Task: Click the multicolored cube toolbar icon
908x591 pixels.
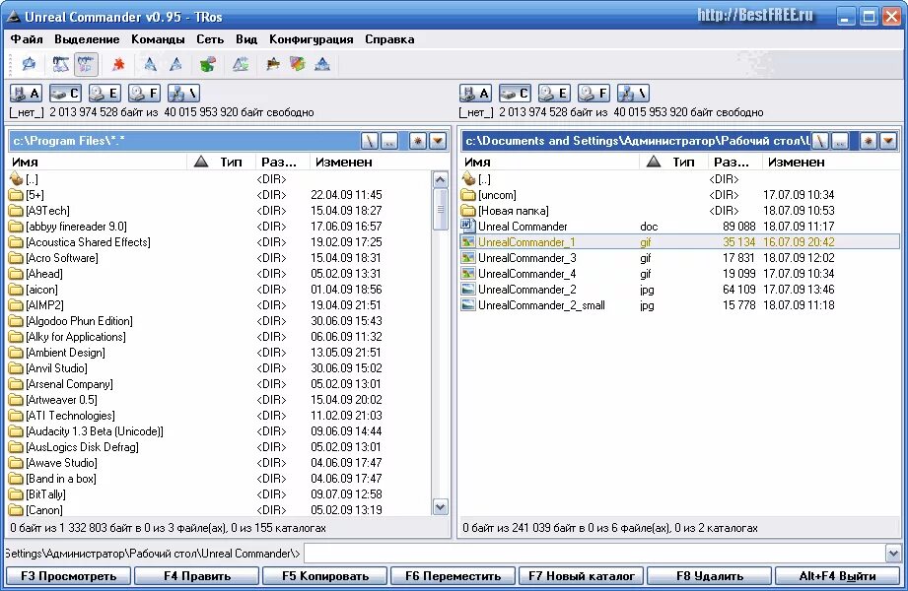Action: [298, 64]
